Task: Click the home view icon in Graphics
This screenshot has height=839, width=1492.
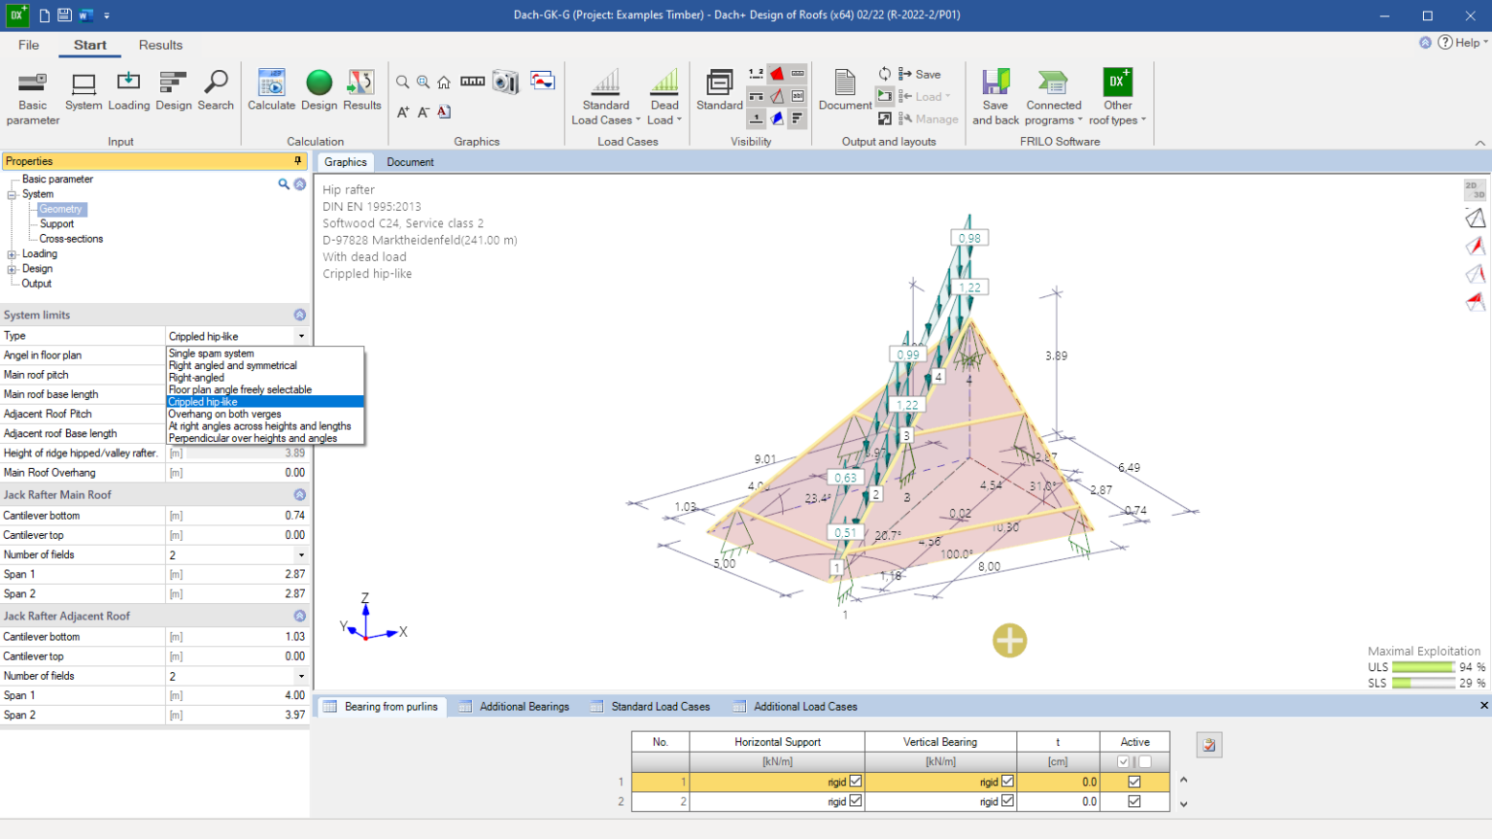Action: pos(444,83)
